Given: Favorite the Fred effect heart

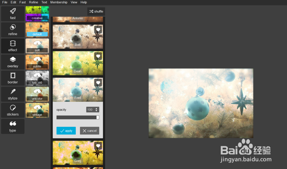Looking at the screenshot, I should (98, 83).
